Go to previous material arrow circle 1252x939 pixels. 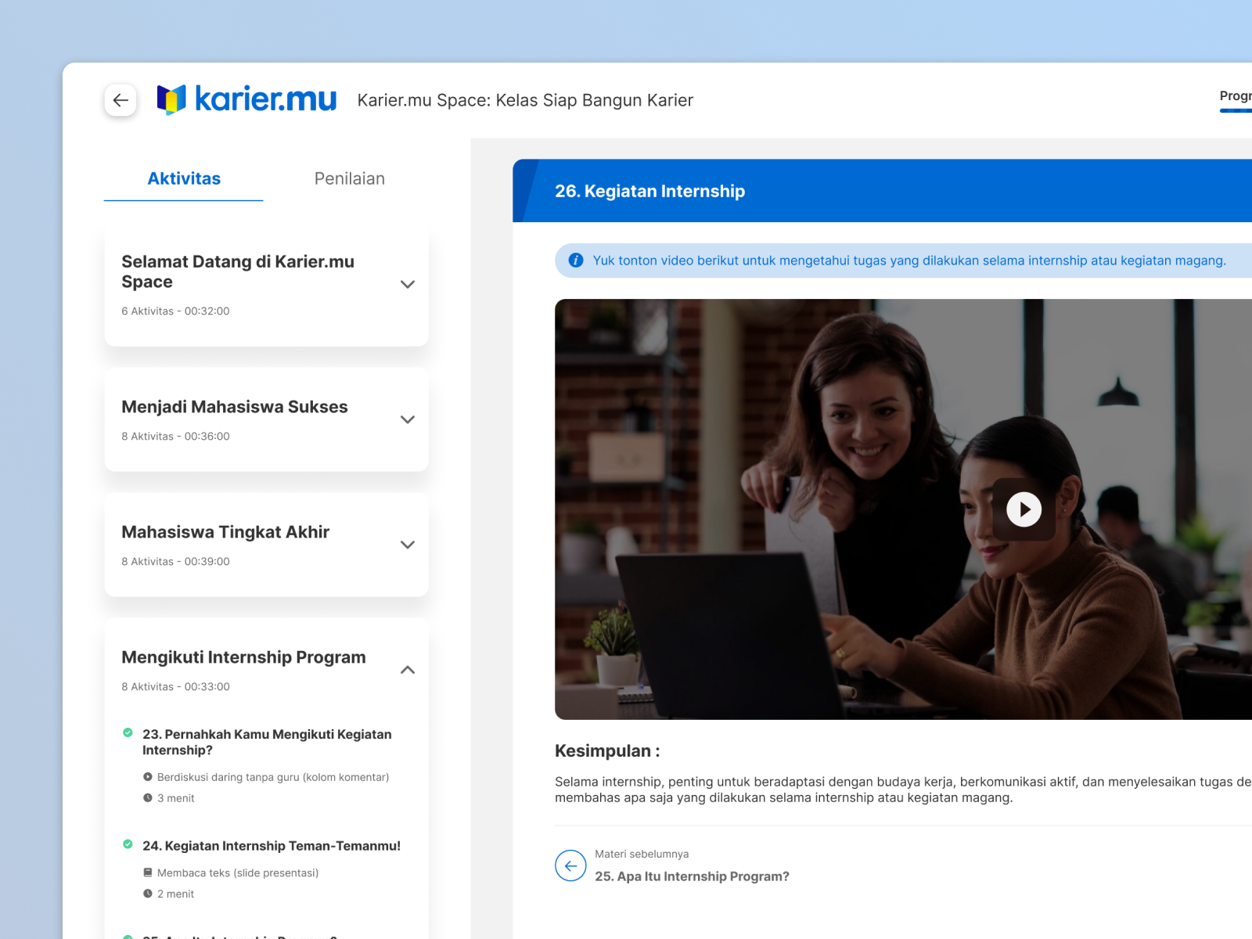(x=570, y=865)
